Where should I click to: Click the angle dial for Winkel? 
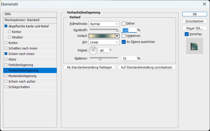tap(93, 50)
